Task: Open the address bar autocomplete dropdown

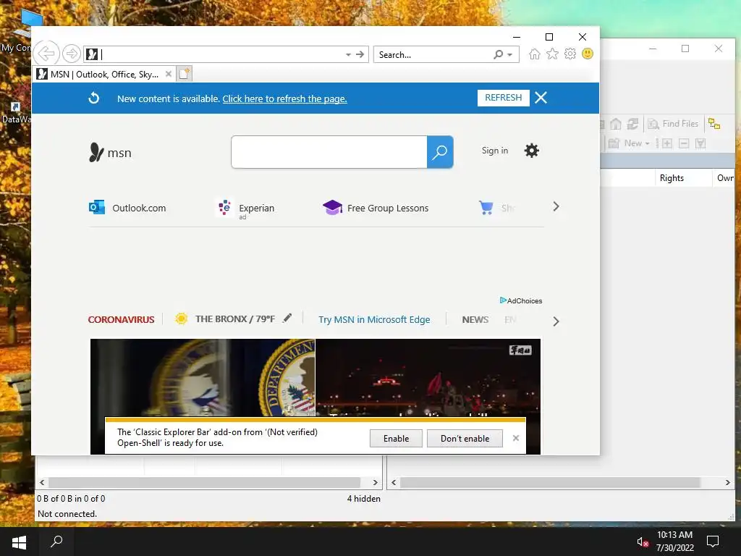Action: pos(348,55)
